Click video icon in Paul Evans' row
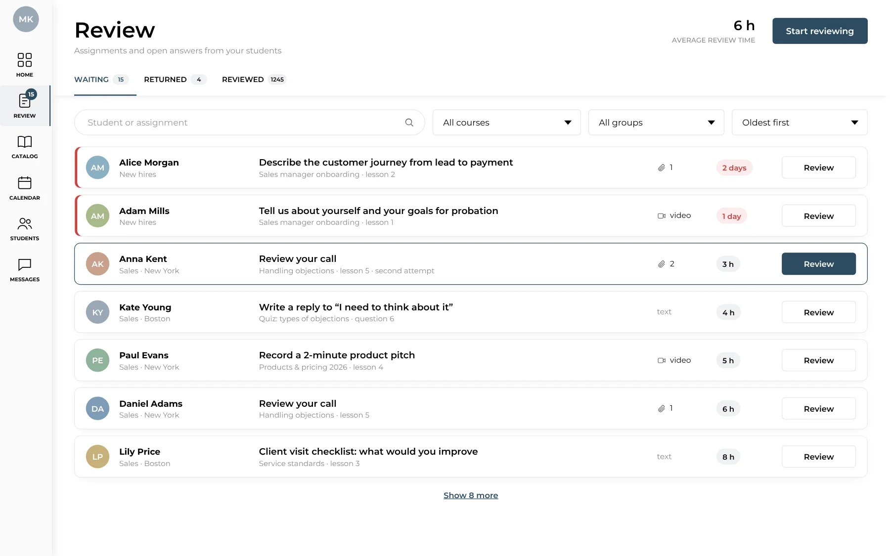Screen dimensions: 890x556 click(x=662, y=360)
